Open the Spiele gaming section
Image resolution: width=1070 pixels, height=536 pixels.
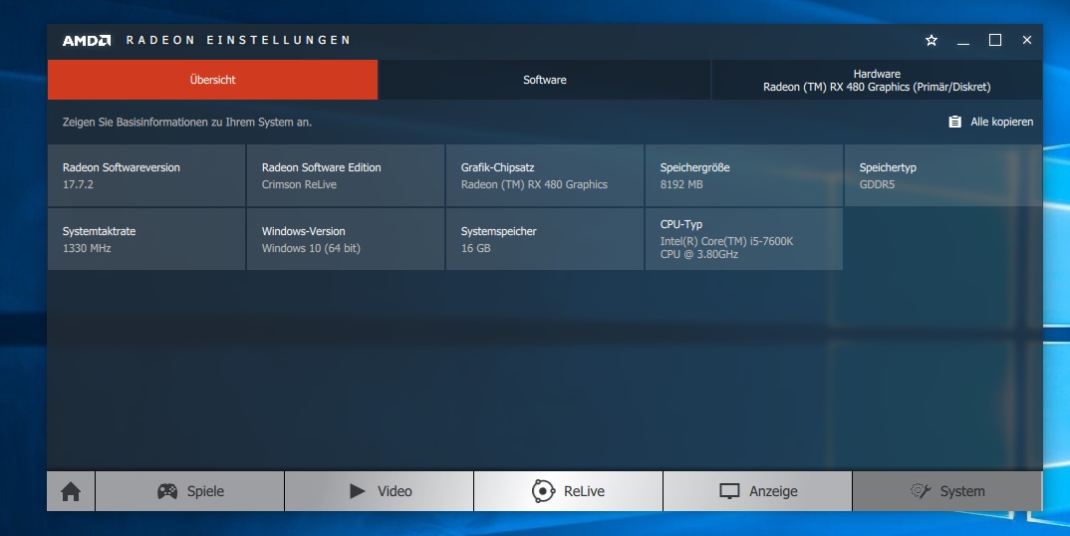pyautogui.click(x=189, y=491)
